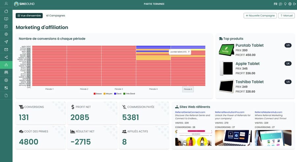Select the Toshiba Tablet product name
This screenshot has width=297, height=162.
click(249, 82)
